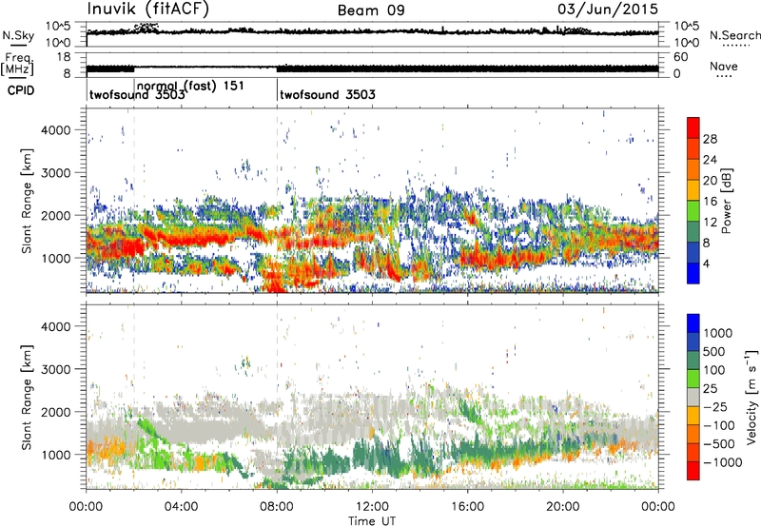Screen dimensions: 761x527
Task: Click the "18" tick of frequency axis
Action: pos(64,57)
